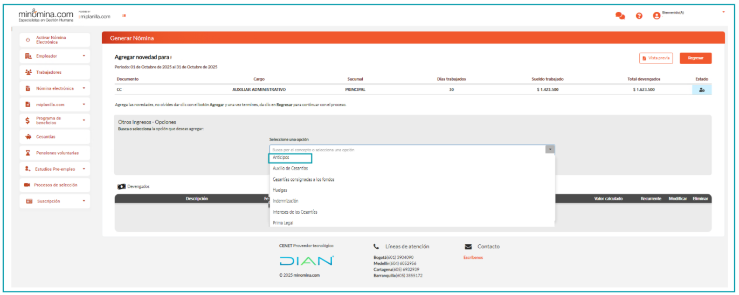Collapse the Seleccione una opción dropdown arrow

click(550, 150)
